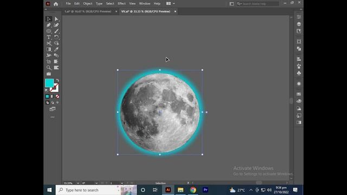Select the Direct Selection tool
The width and height of the screenshot is (347, 195).
point(56,19)
